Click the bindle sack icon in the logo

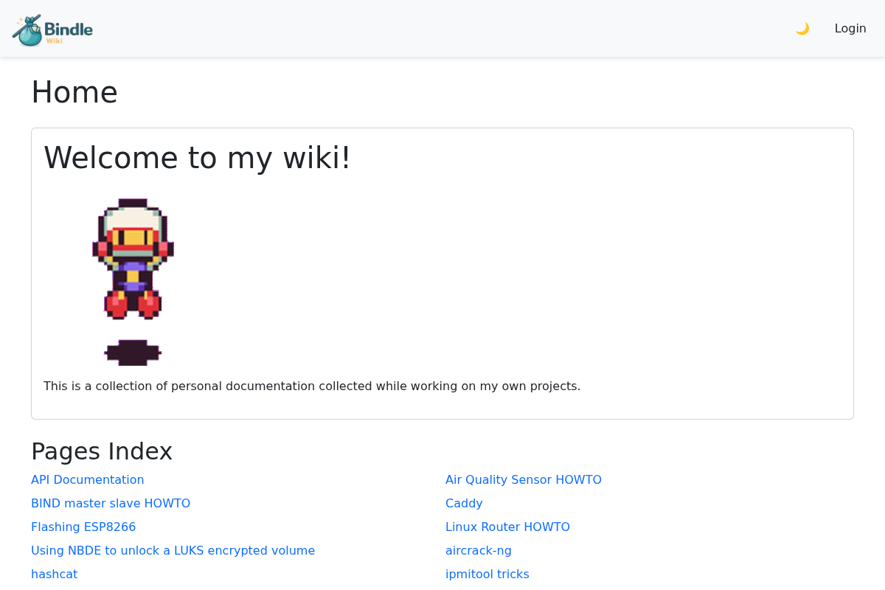coord(28,31)
